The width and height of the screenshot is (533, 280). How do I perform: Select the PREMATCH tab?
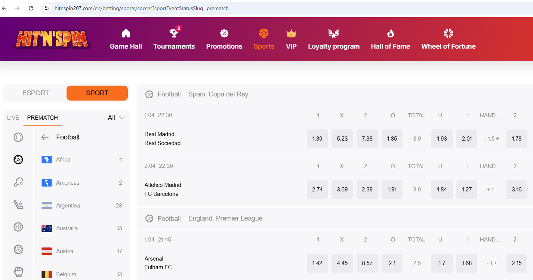[x=42, y=118]
